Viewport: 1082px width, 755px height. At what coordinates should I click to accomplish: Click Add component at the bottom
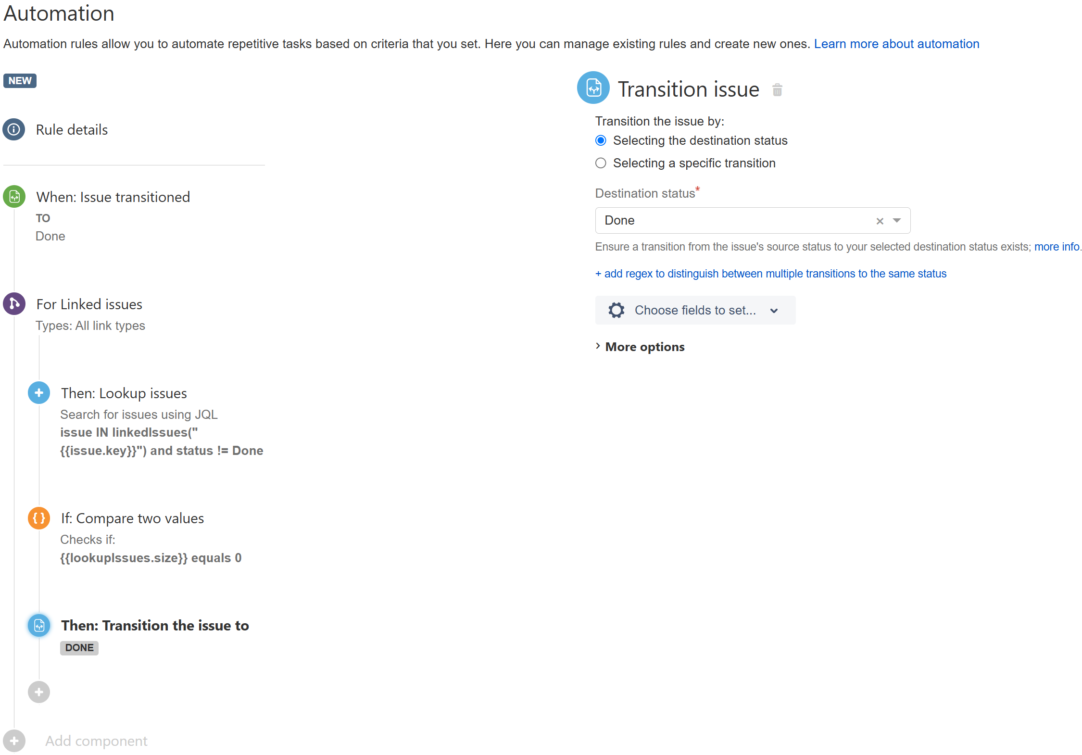[96, 741]
